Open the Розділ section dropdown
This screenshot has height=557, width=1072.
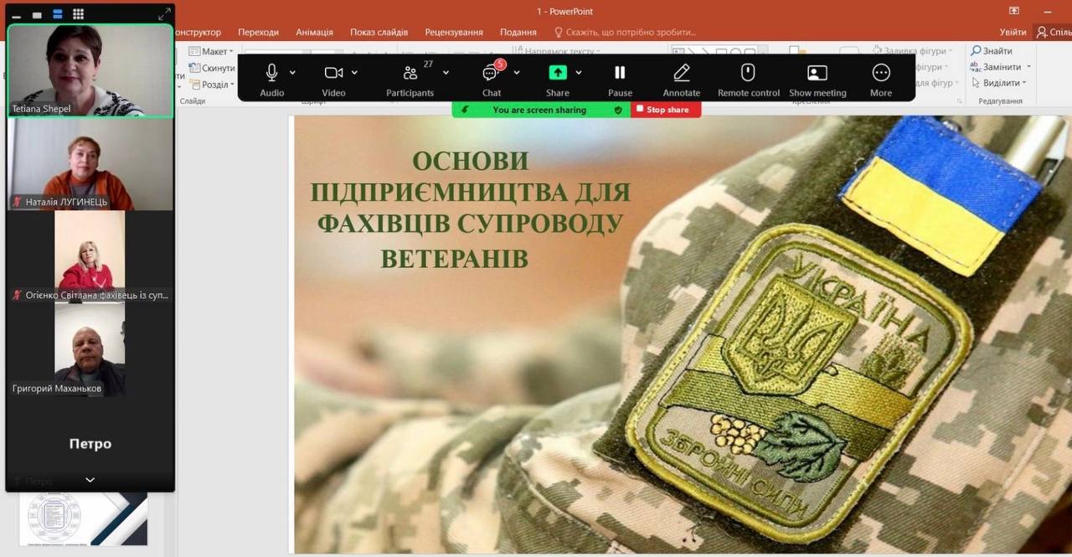click(212, 85)
